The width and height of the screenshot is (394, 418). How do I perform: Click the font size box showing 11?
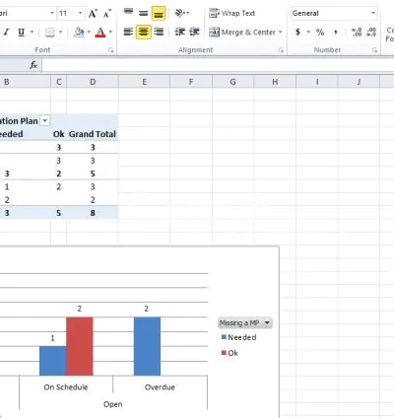pyautogui.click(x=67, y=13)
